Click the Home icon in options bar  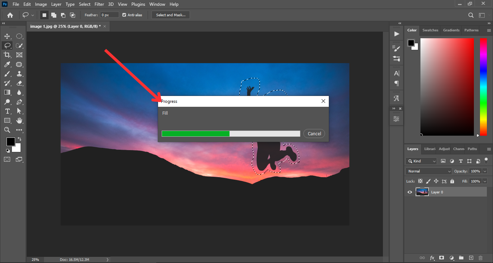click(10, 15)
